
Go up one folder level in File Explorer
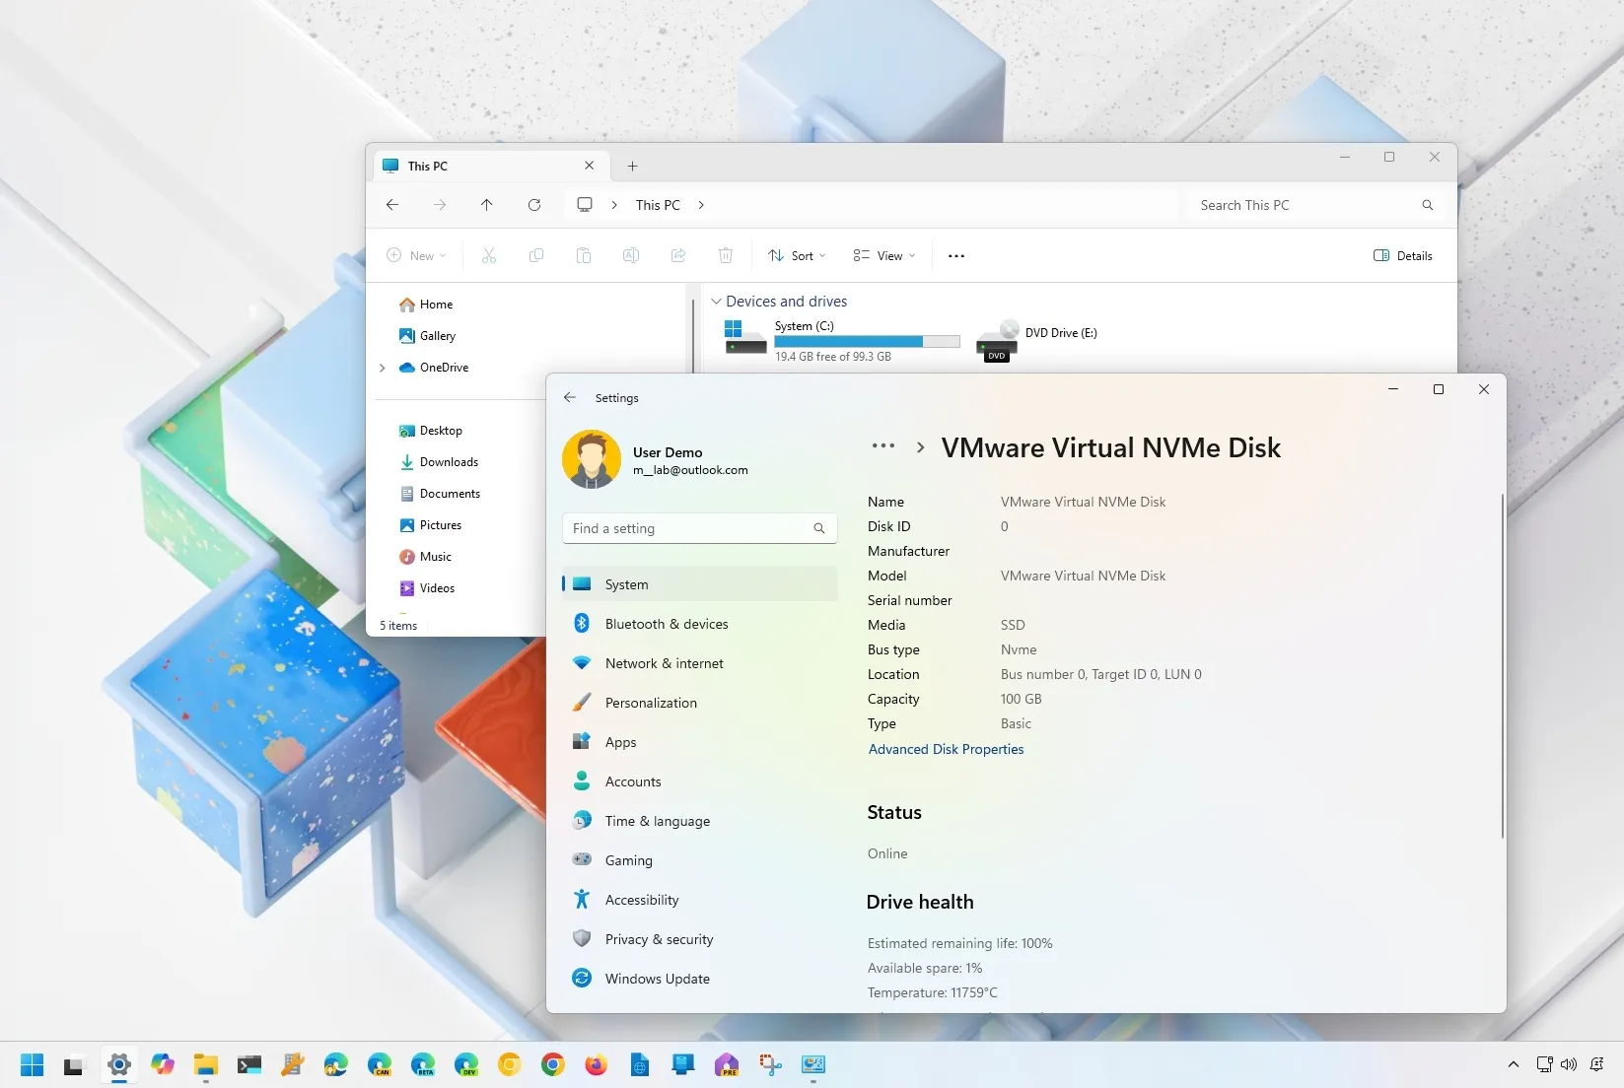coord(487,205)
